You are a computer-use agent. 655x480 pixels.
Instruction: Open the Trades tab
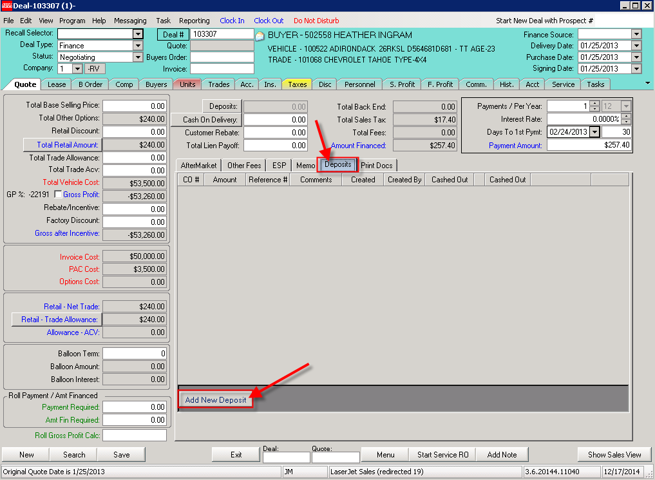click(219, 84)
